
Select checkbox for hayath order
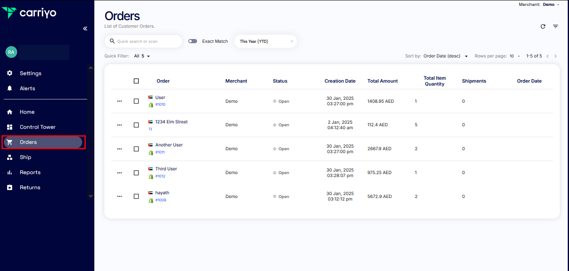tap(136, 196)
